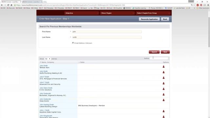The image size is (210, 118).
Task: Click the page vertical scrollbar thumb
Action: 209,32
